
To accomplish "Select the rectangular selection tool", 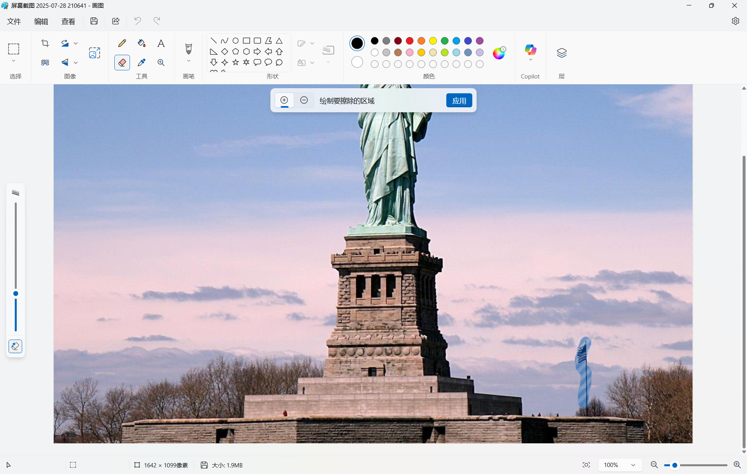I will (14, 49).
